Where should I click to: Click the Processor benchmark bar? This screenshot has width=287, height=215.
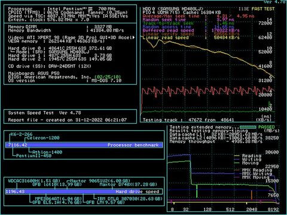pos(84,145)
